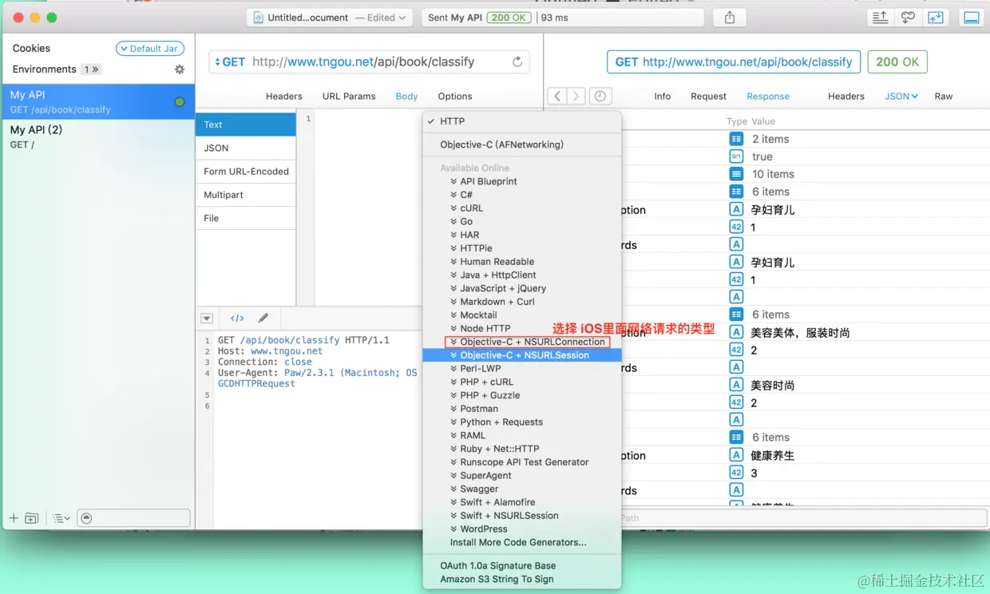Choose Postman in generator list
The image size is (990, 594).
tap(522, 409)
